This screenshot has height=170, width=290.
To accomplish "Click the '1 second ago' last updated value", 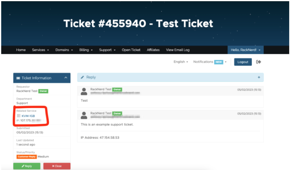I will coord(25,145).
